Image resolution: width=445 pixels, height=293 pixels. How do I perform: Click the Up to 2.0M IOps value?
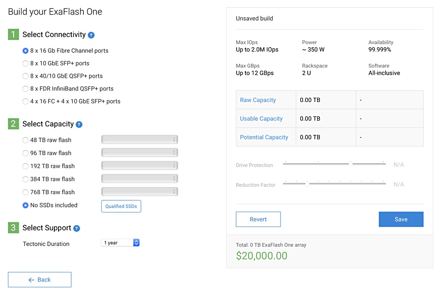pyautogui.click(x=257, y=50)
